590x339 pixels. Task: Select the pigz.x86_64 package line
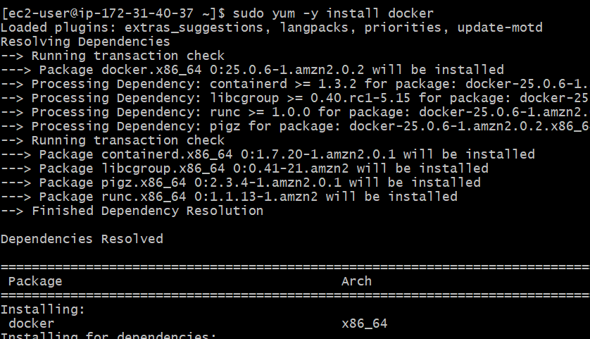tap(241, 183)
